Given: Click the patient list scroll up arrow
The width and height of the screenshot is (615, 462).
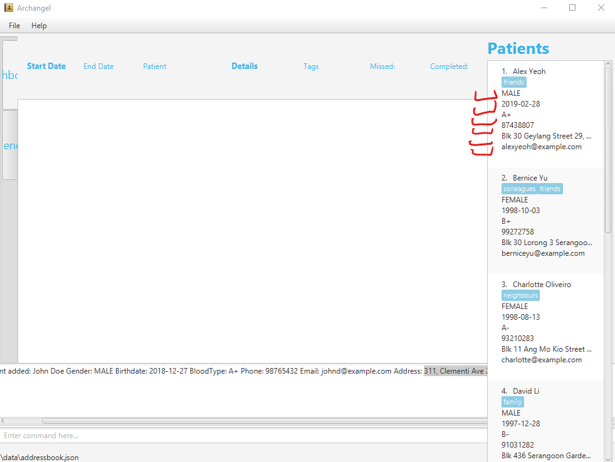Looking at the screenshot, I should [x=608, y=64].
